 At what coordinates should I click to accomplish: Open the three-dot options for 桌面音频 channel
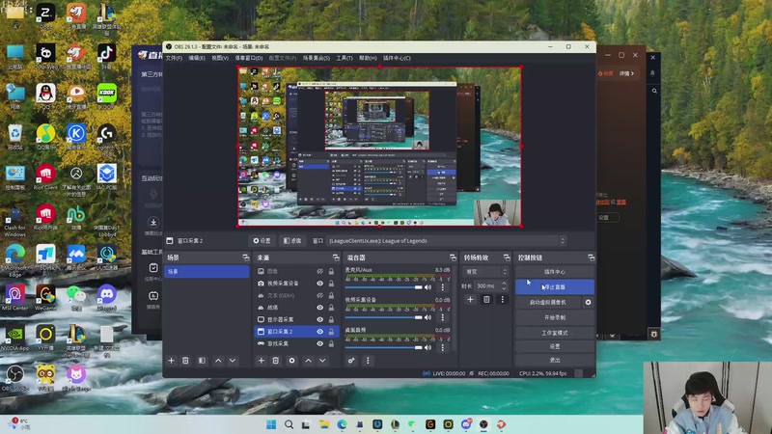click(442, 347)
